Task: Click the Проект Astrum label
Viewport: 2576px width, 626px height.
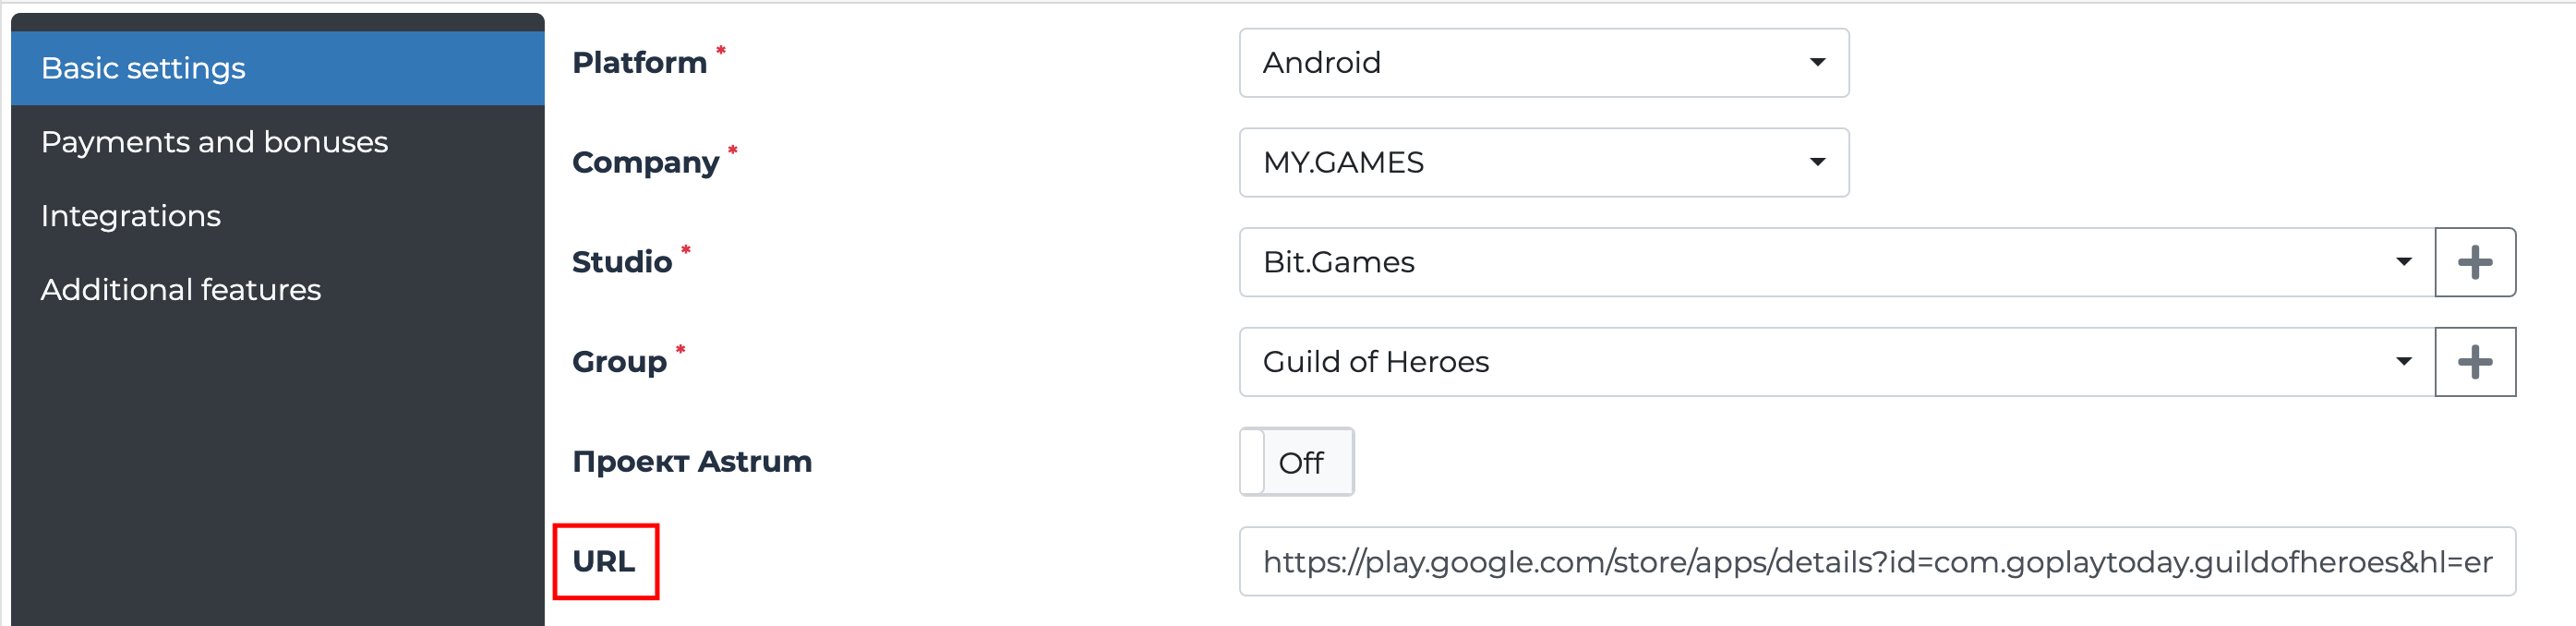Action: (692, 462)
